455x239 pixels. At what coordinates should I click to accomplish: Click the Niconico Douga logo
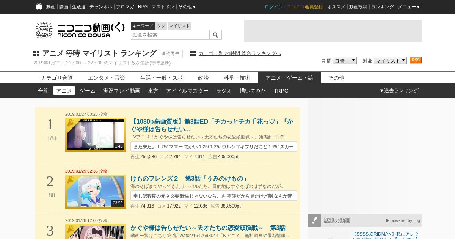click(x=80, y=30)
